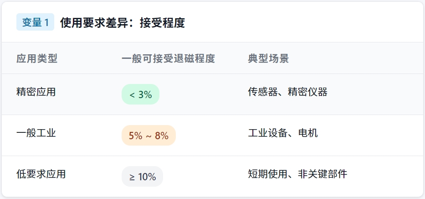Select the 典型场景 column header
Viewport: 425px width, 199px height.
click(x=268, y=58)
